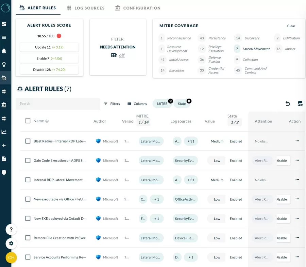Remove the State filter chip
The image size is (306, 267).
189,101
